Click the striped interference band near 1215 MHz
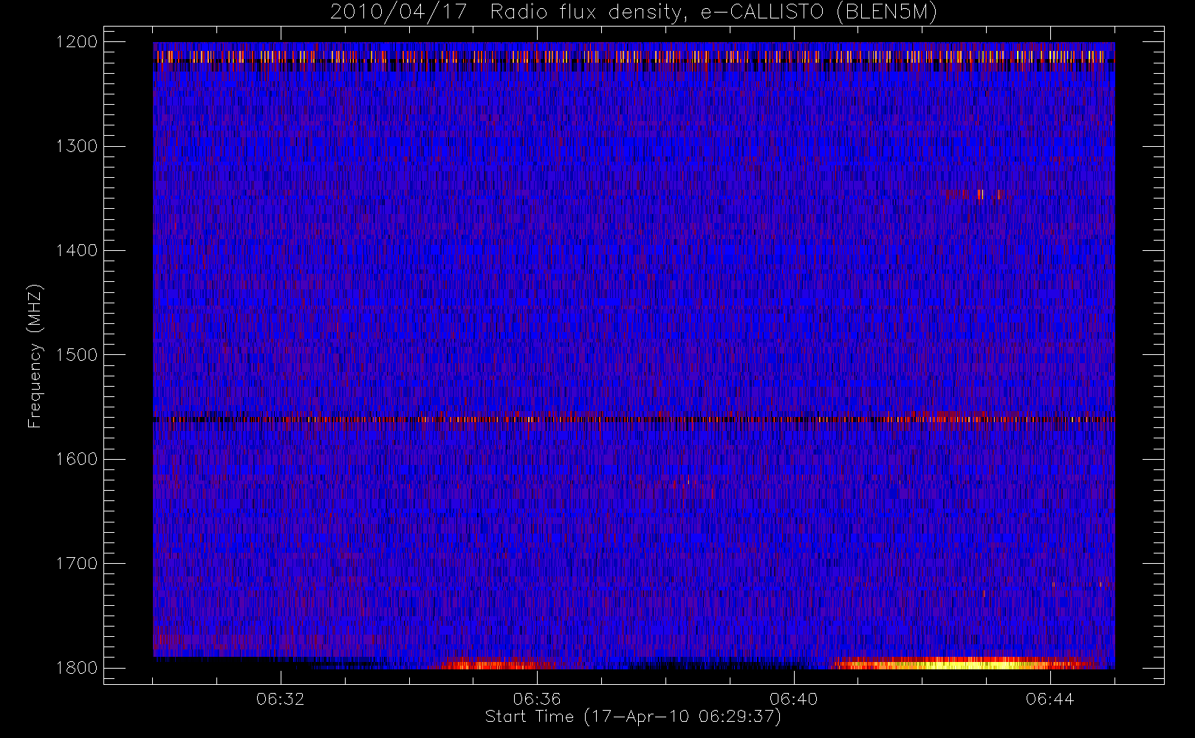1195x738 pixels. [634, 57]
